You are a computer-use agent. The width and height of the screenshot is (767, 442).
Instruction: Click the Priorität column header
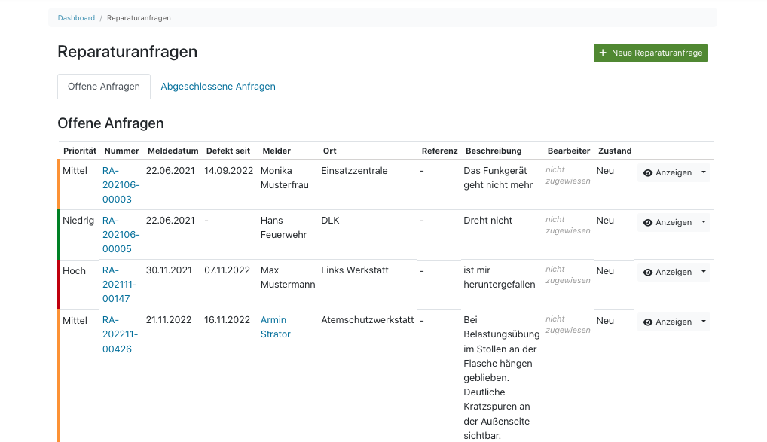pyautogui.click(x=80, y=151)
